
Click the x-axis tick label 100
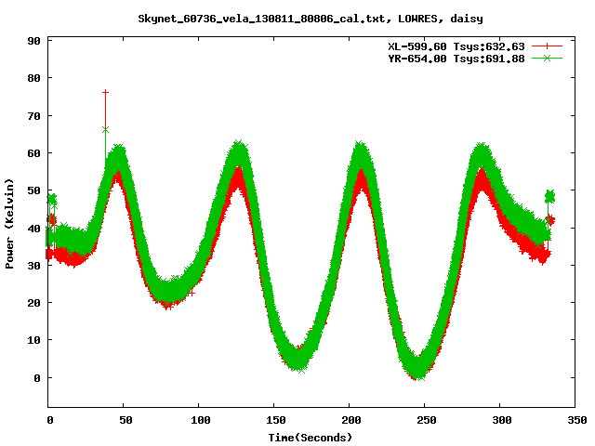(201, 420)
